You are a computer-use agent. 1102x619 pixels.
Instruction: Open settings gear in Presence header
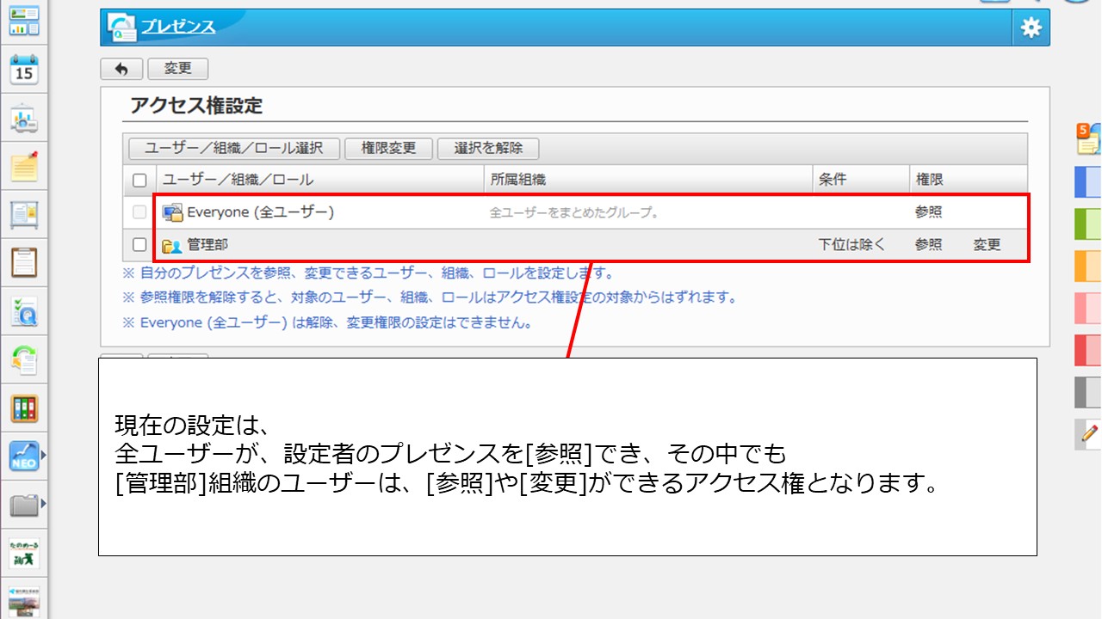[x=1031, y=28]
